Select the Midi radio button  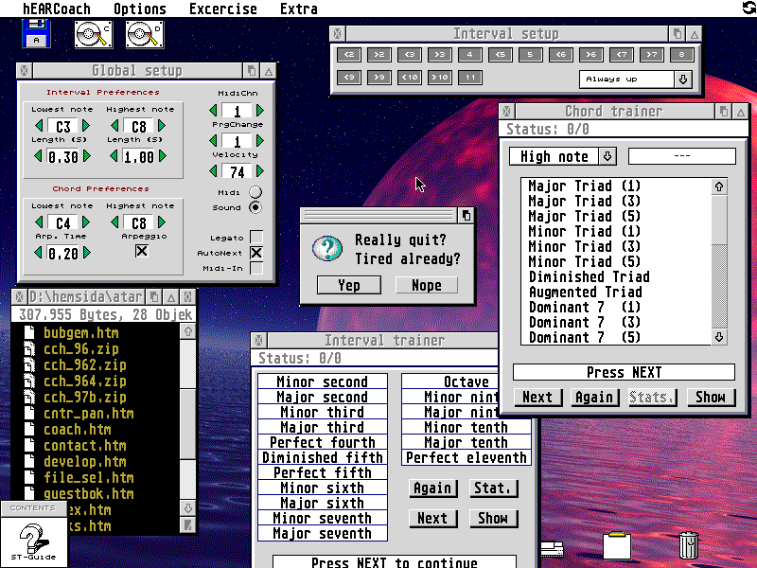click(255, 192)
